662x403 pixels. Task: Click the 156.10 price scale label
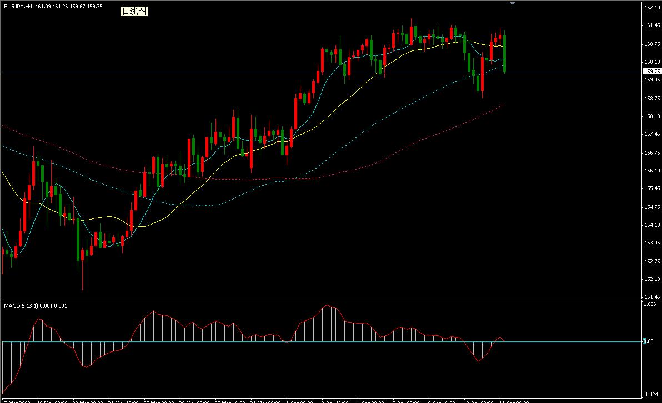point(653,171)
